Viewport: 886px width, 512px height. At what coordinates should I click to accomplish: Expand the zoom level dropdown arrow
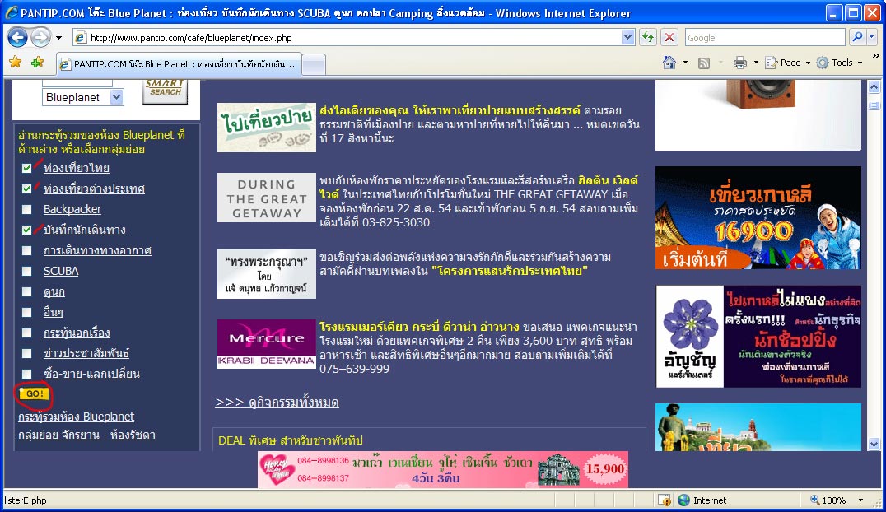coord(860,500)
